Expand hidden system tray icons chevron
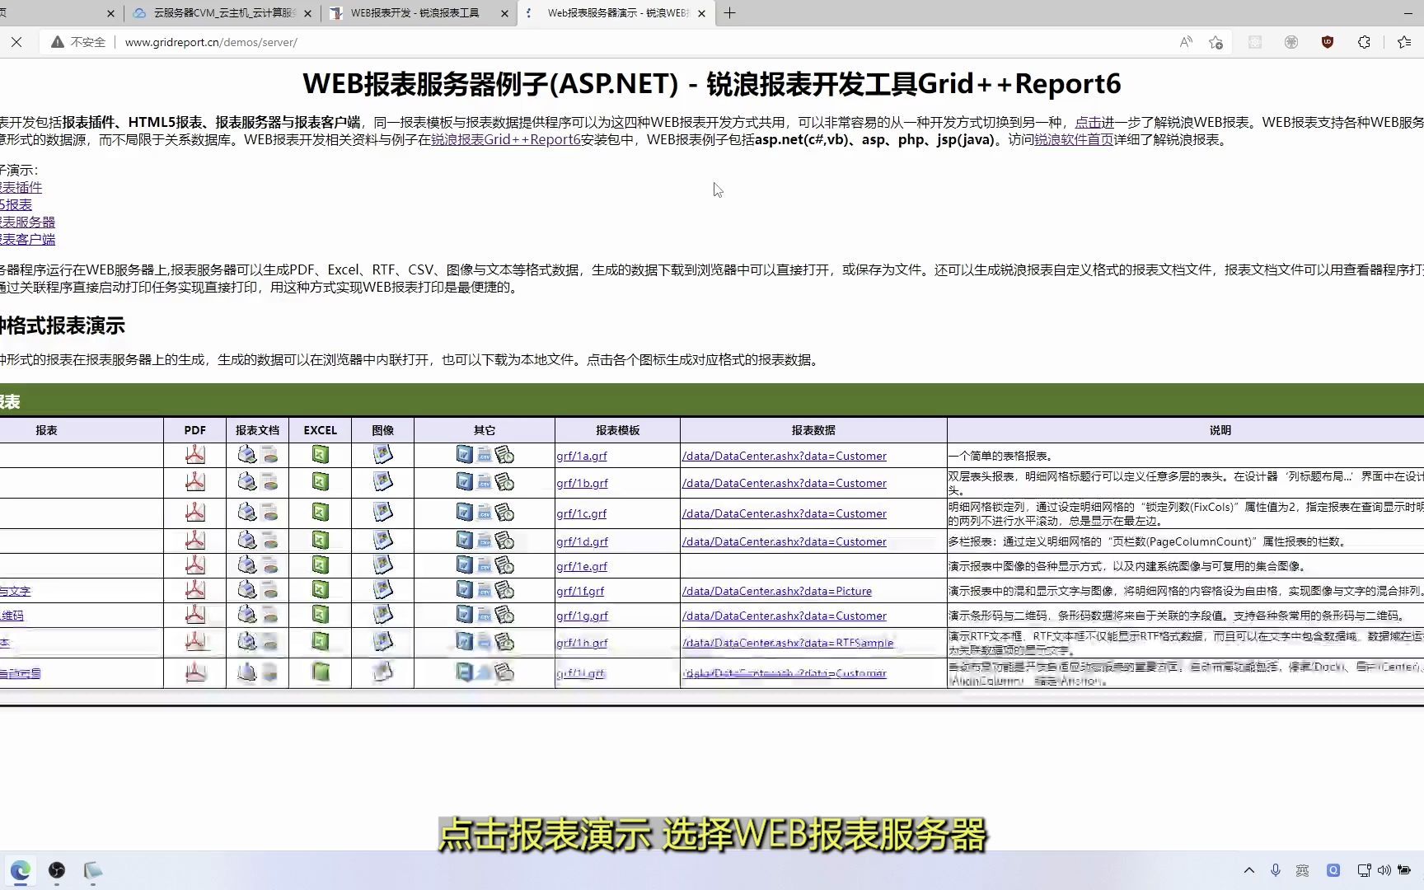This screenshot has height=890, width=1424. tap(1249, 870)
